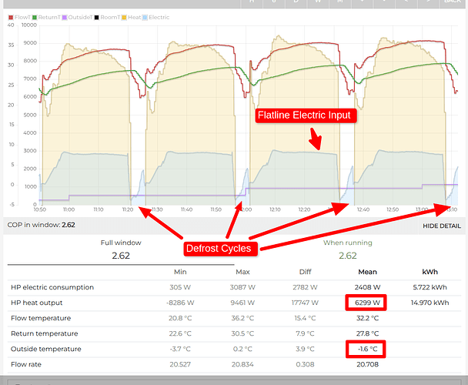The width and height of the screenshot is (468, 385).
Task: Click the 5.722 kWh electric total
Action: [x=430, y=287]
